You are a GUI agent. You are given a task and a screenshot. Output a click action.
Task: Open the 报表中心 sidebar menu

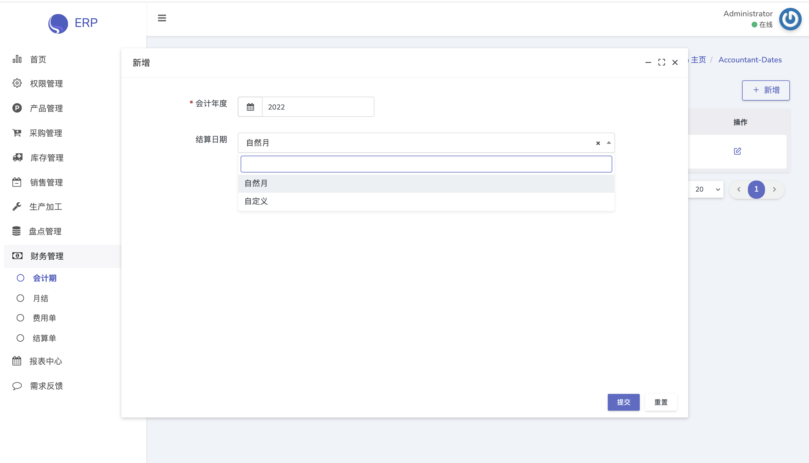pyautogui.click(x=46, y=361)
